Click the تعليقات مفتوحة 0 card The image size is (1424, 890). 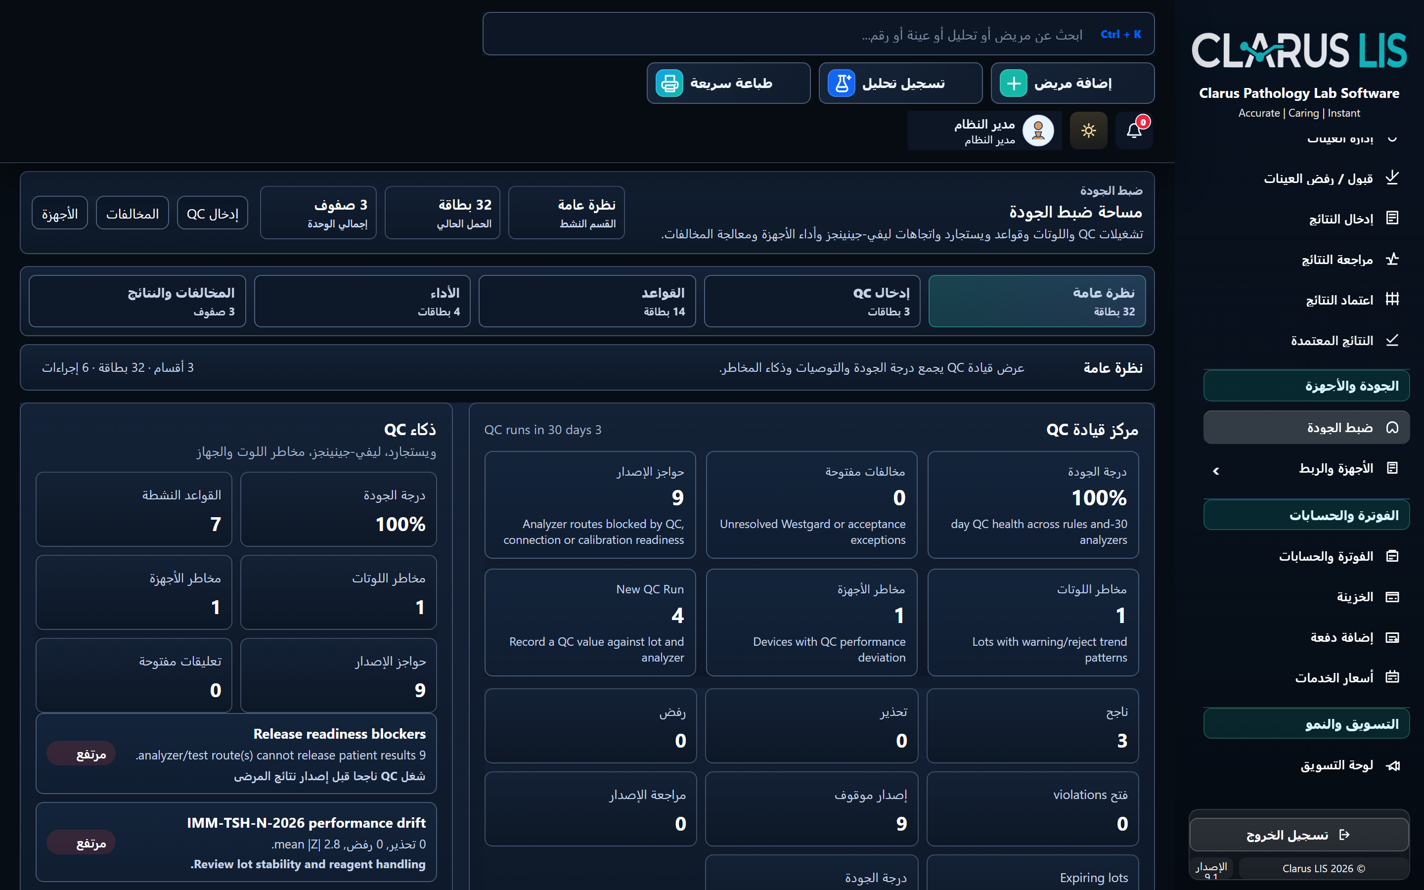[x=133, y=675]
